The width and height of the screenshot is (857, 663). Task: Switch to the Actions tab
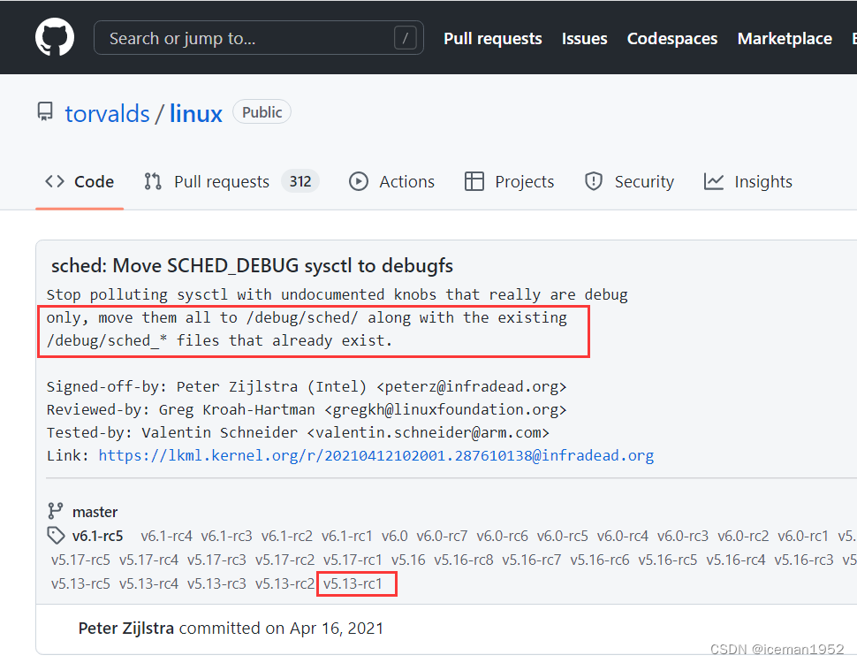click(x=391, y=181)
